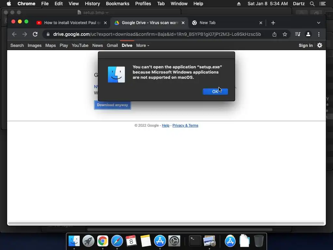
Task: Click the drive.google.com address bar
Action: (157, 34)
